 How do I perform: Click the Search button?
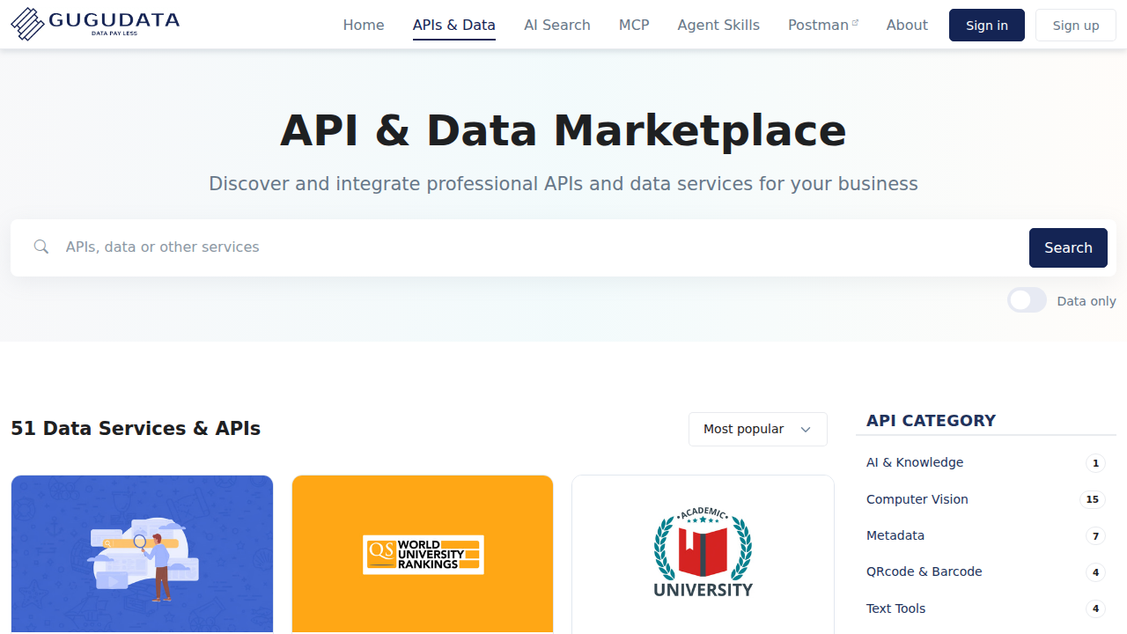pos(1068,247)
